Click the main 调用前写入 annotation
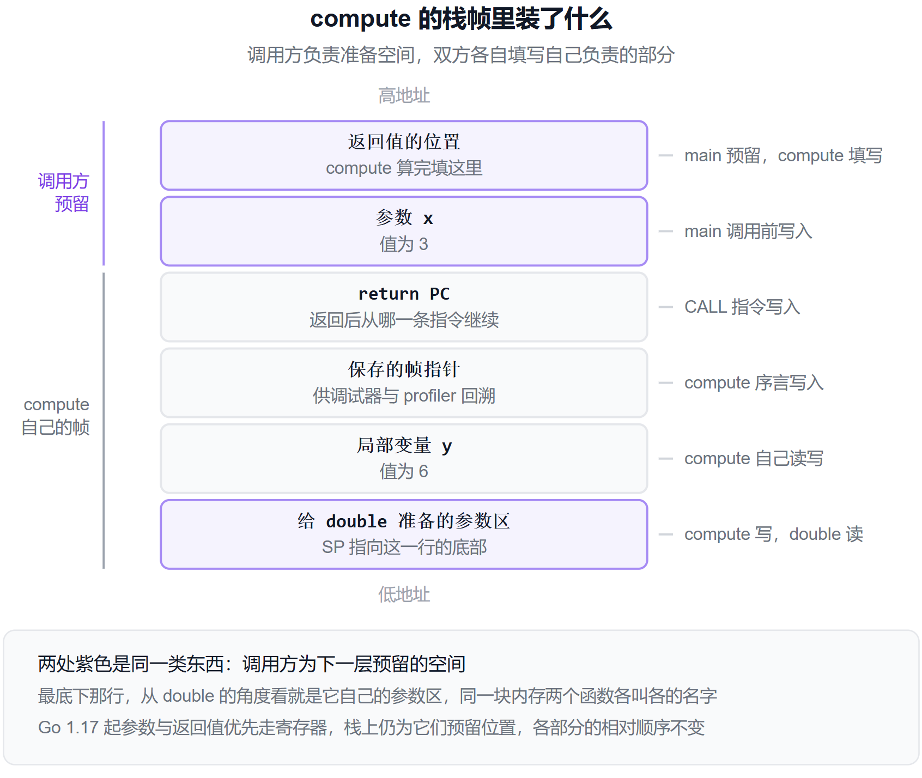The image size is (922, 778). pyautogui.click(x=748, y=231)
